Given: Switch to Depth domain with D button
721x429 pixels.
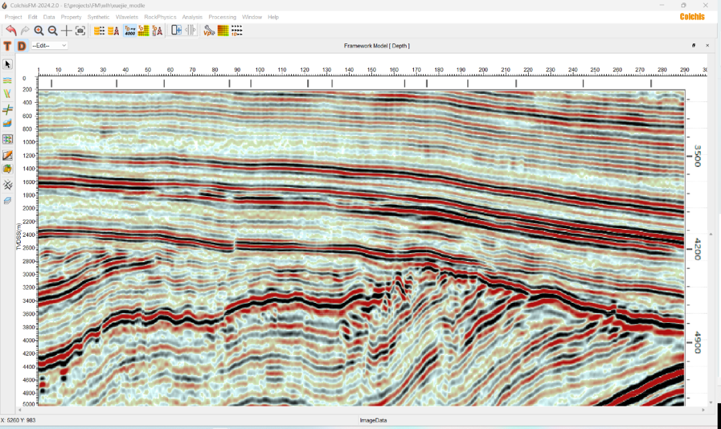Looking at the screenshot, I should (x=21, y=45).
